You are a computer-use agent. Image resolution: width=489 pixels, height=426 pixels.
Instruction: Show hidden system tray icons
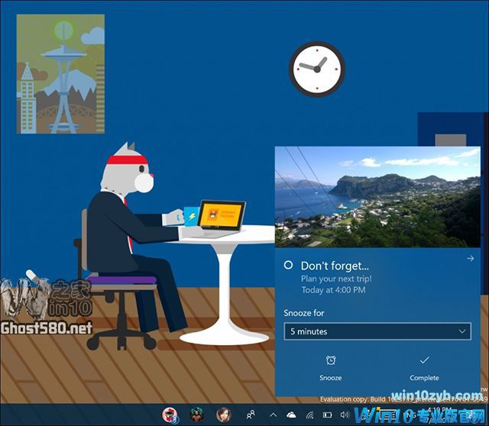pyautogui.click(x=274, y=415)
